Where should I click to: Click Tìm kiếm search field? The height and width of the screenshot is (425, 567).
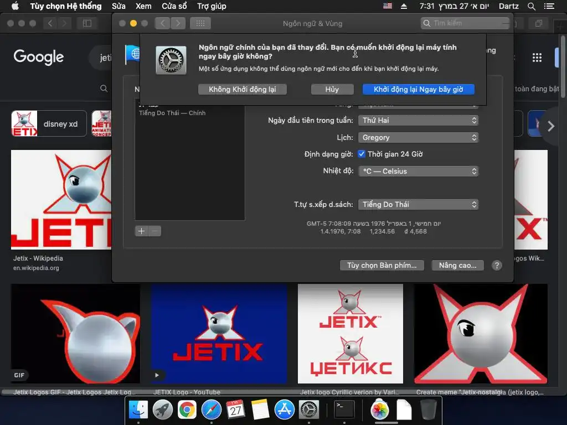465,23
